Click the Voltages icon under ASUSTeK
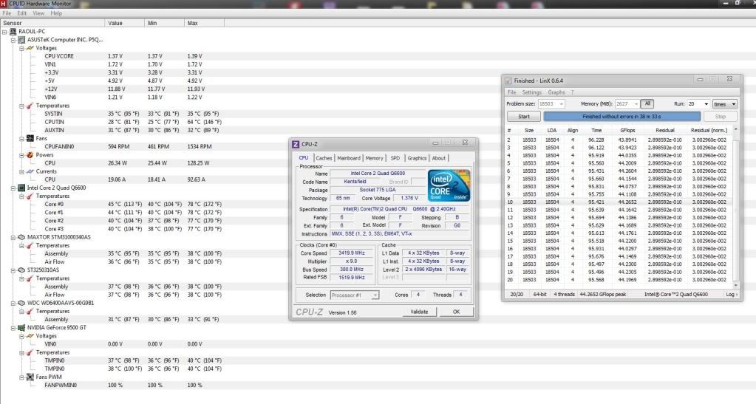The height and width of the screenshot is (404, 756). click(30, 48)
